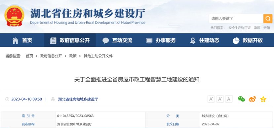Click the ribbon badge icon beside 住建动态
This screenshot has width=274, height=128.
pos(193,41)
